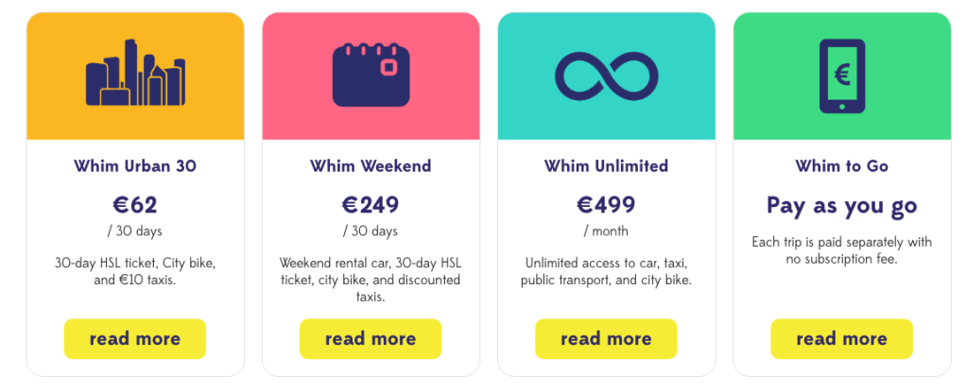Click the Unlimited access to car description

click(606, 271)
